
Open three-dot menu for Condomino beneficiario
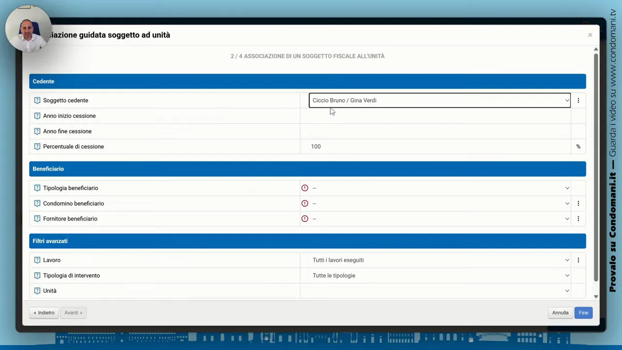[x=578, y=204]
